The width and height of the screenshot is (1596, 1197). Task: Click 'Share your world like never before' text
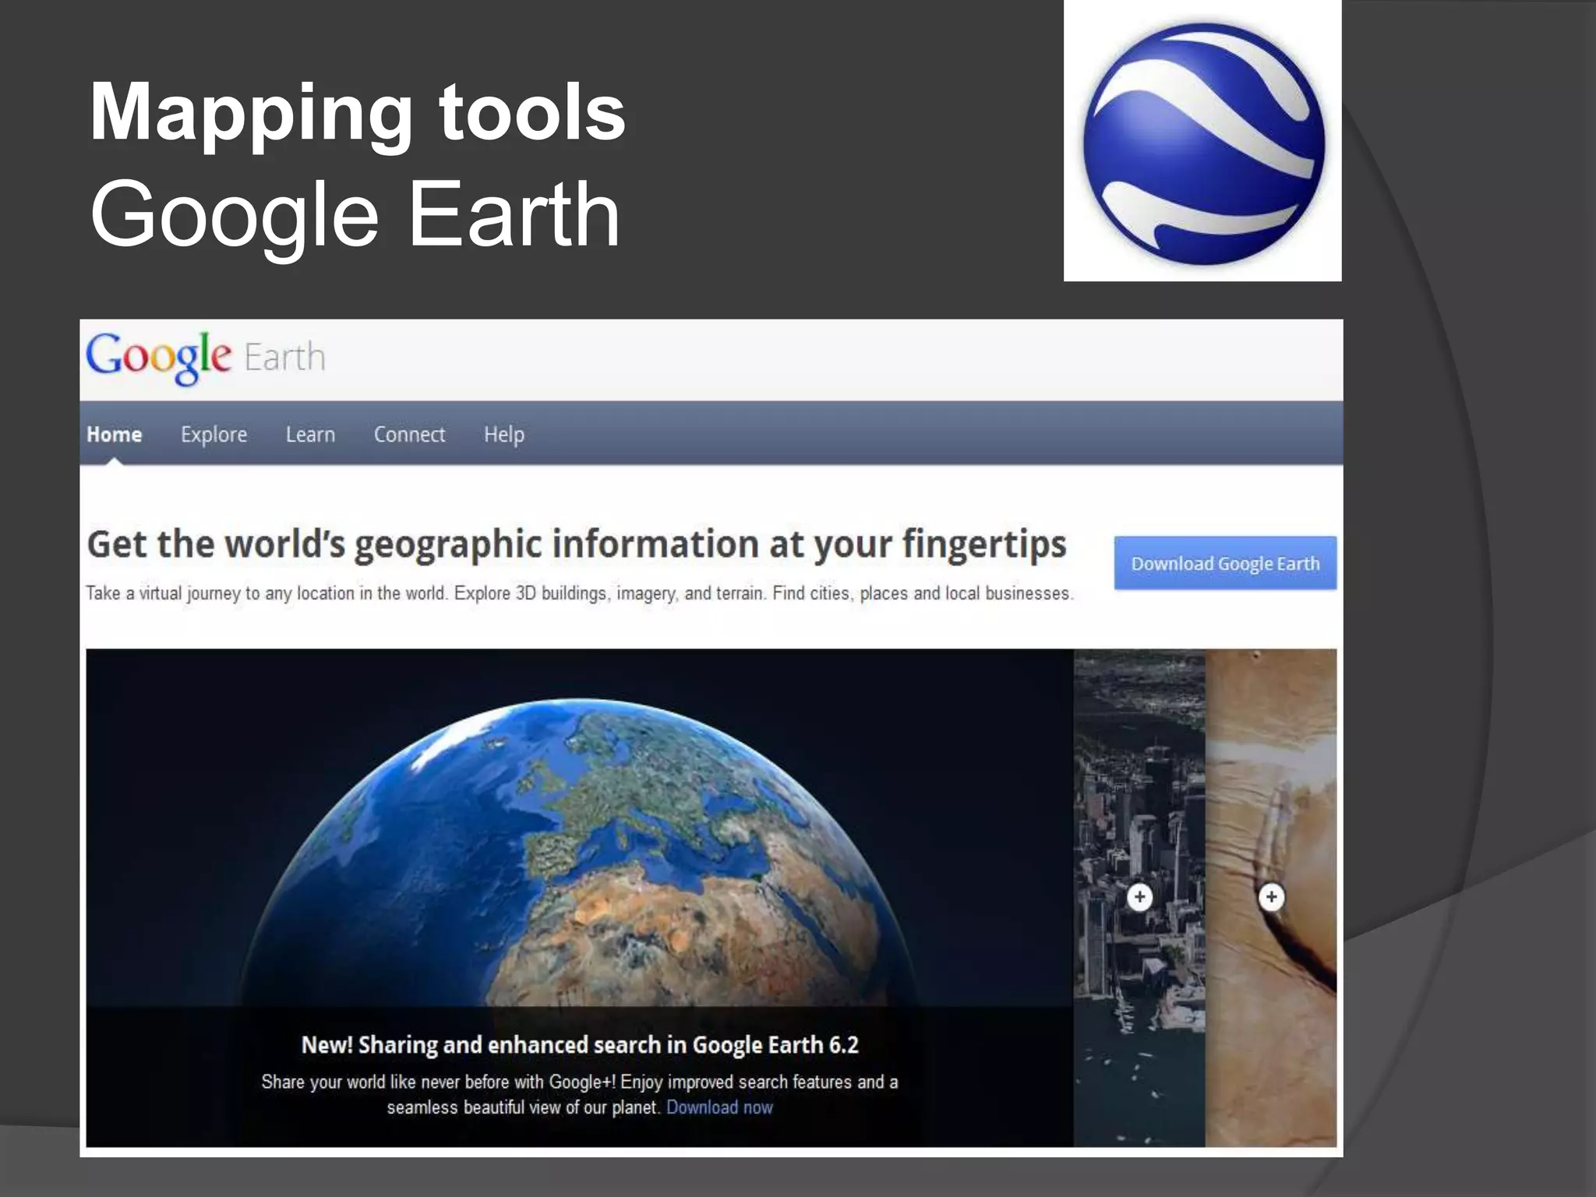(580, 1094)
